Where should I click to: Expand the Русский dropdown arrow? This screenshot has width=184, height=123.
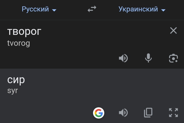(54, 10)
